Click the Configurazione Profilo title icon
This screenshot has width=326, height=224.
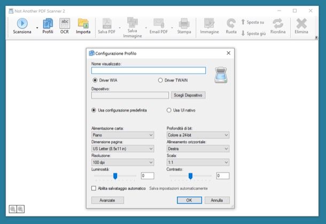92,53
